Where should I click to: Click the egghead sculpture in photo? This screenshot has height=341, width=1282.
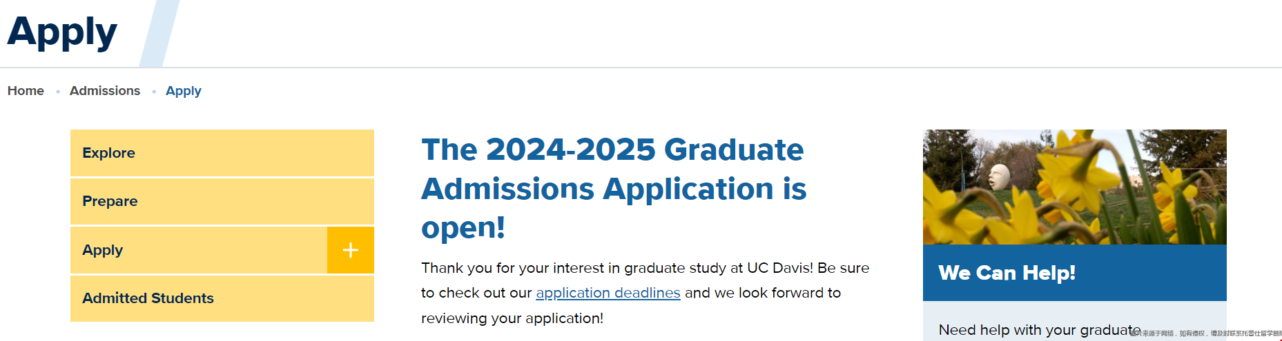(x=1000, y=176)
